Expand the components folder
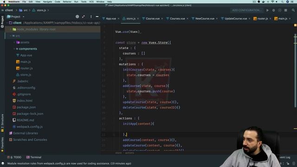The image size is (297, 167). [x=14, y=49]
